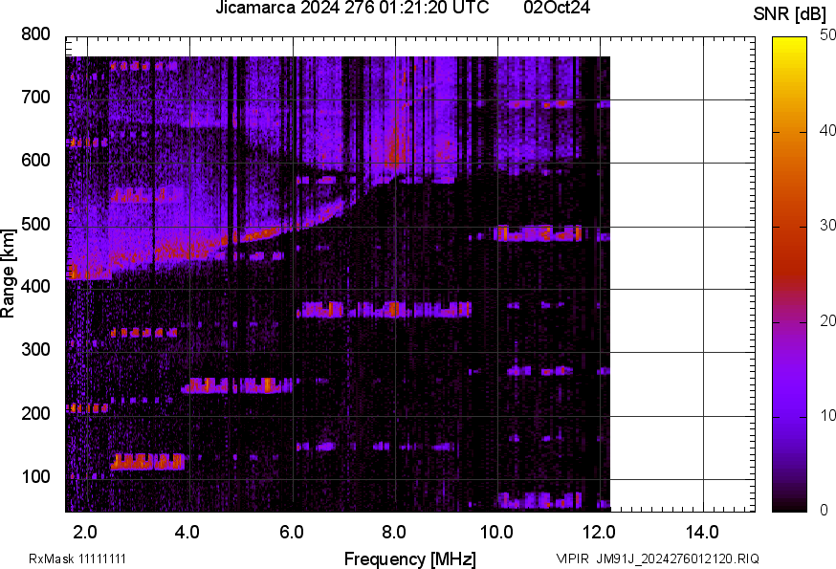Click the orange echo band near 3 MHz, 120 km
836x569 pixels.
pos(147,461)
